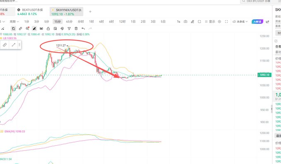Screen dimensions: 281x164
Task: Delete drawings with trash icon
Action: (76, 29)
